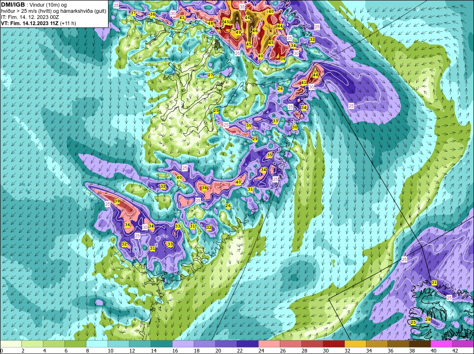The width and height of the screenshot is (474, 354).
Task: Click the yellow 49 gust label
Action: [238, 32]
